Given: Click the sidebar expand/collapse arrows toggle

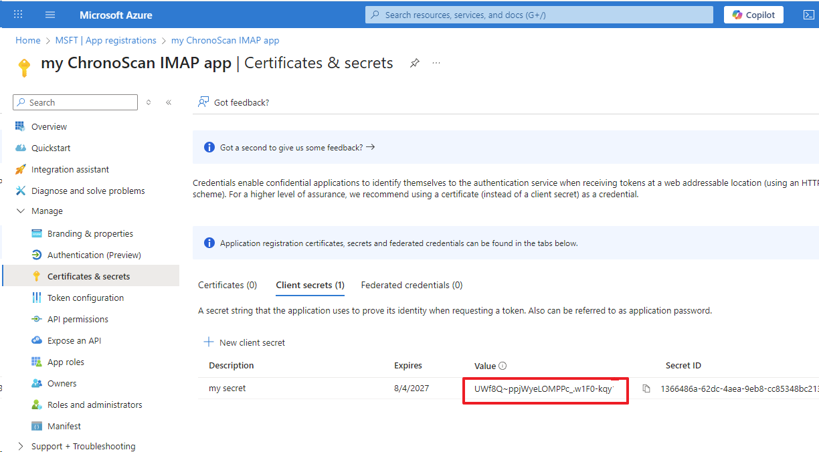Looking at the screenshot, I should 149,102.
